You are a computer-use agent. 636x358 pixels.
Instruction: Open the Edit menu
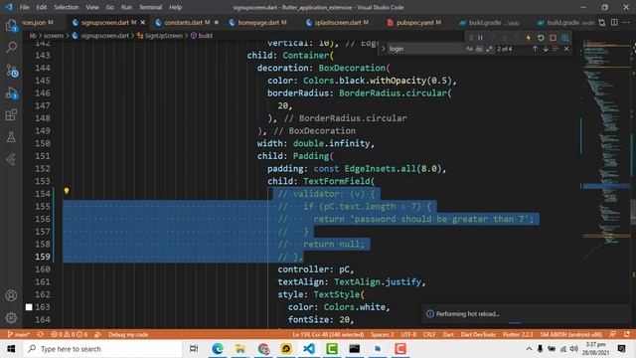coord(42,7)
